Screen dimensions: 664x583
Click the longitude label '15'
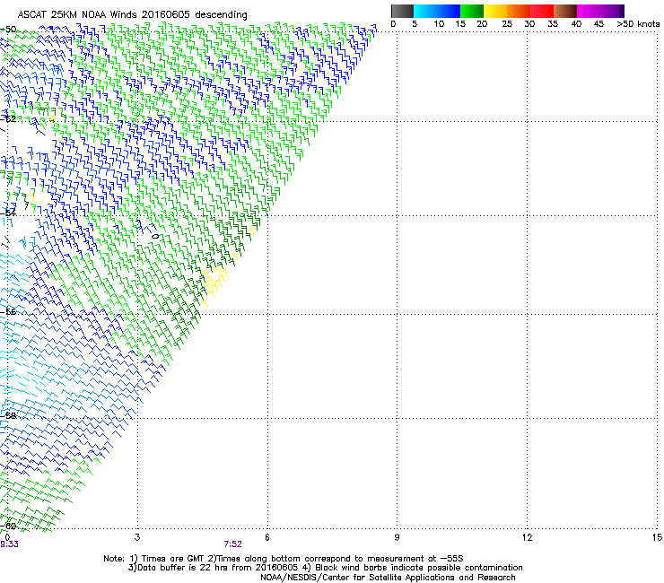click(x=657, y=537)
